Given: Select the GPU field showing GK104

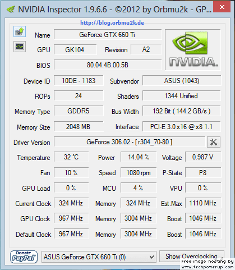Looking at the screenshot, I should (x=75, y=50).
